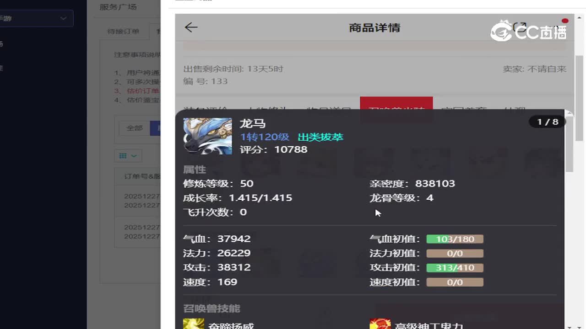Open the grid view dropdown in the background order list
The height and width of the screenshot is (329, 586).
[128, 156]
